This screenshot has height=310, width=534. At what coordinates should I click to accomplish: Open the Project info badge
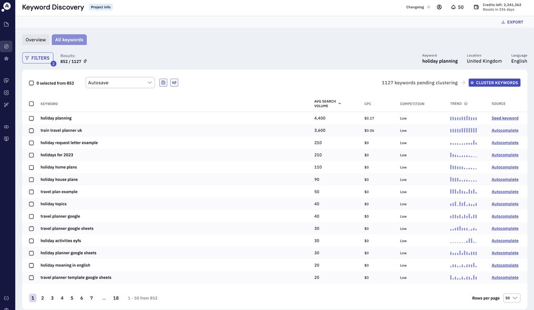point(101,7)
